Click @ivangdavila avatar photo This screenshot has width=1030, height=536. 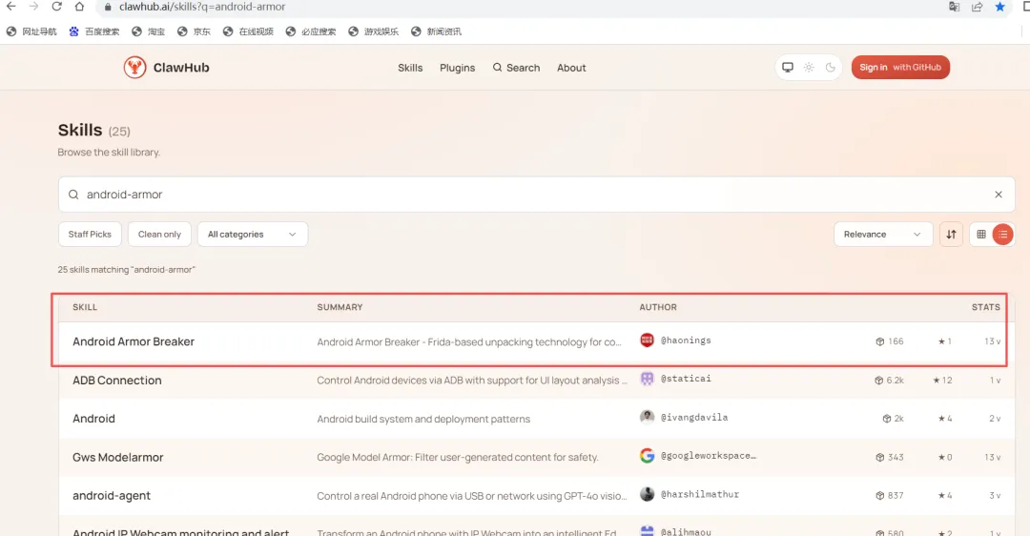coord(647,417)
